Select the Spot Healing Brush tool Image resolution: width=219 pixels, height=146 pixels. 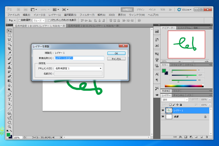[x=9, y=58]
